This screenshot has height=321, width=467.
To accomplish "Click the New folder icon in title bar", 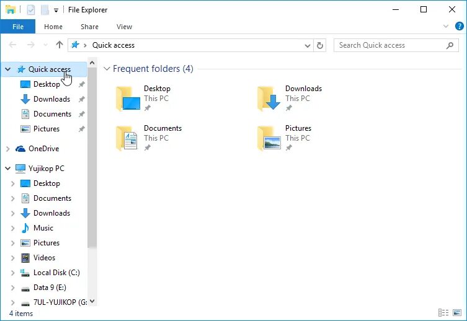I will coord(45,10).
